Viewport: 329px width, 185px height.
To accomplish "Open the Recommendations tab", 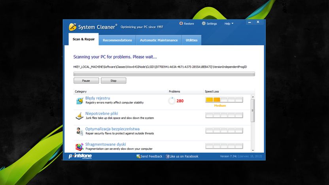I will 117,40.
